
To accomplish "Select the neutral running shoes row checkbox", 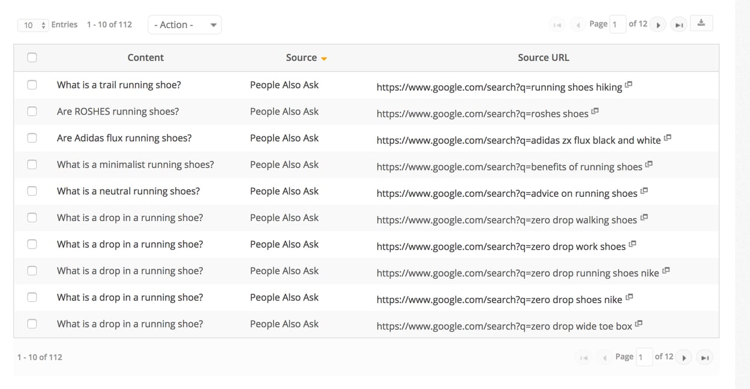I will [x=32, y=191].
